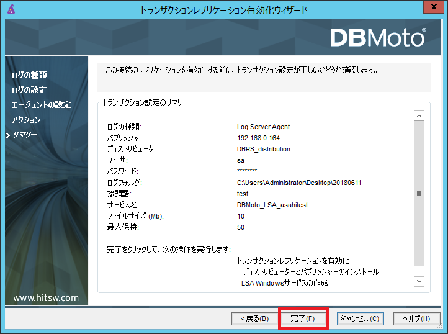Click the summary scrollbar up arrow
The image size is (448, 334).
click(419, 115)
